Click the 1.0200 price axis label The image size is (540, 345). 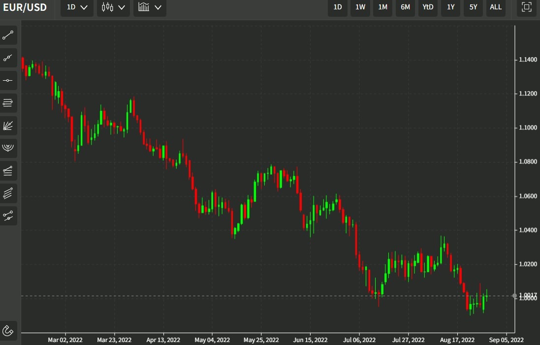click(528, 264)
